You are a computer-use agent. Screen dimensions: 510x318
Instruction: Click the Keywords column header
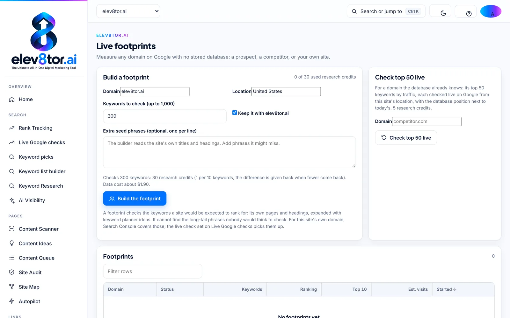click(x=235, y=289)
